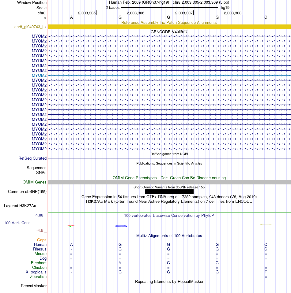Open Publications: Sequences in Scientific Articles title
The image size is (291, 293).
tap(169, 164)
